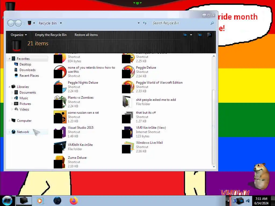Go back using the Back arrow button
This screenshot has height=206, width=275.
[10, 23]
